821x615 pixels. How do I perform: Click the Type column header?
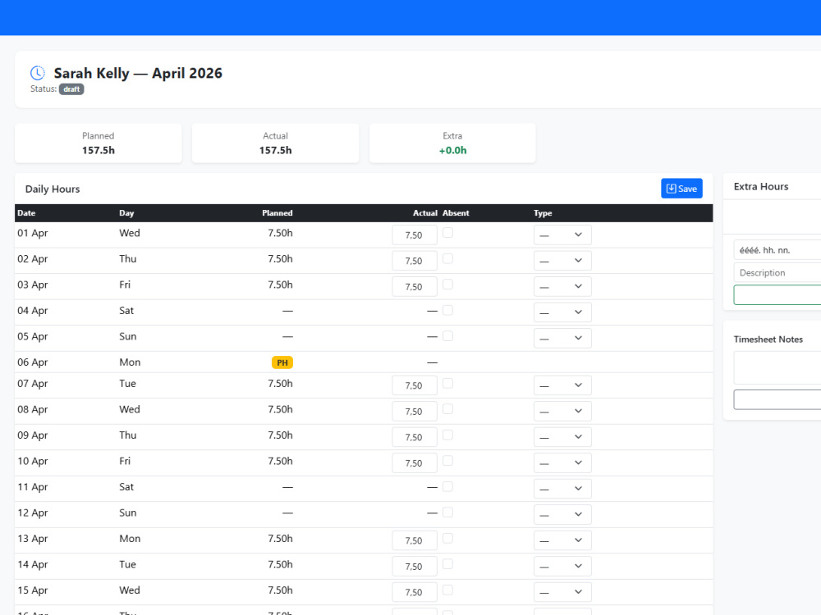point(543,213)
